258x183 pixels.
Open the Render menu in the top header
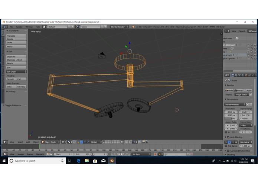[19, 27]
